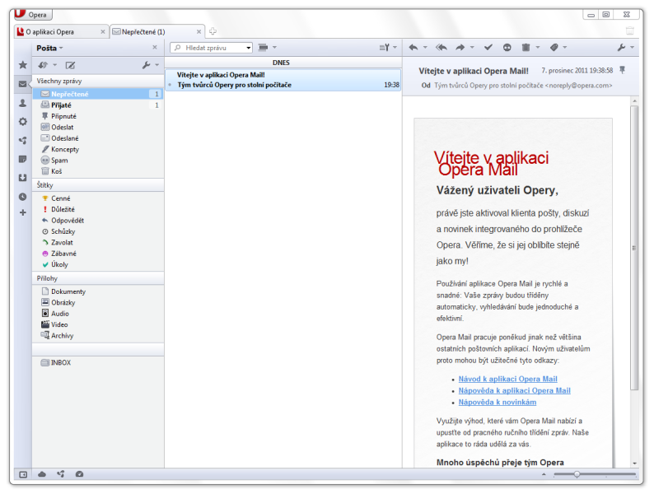Open link Návod k aplikaci Opera Mail
The image size is (654, 494).
tap(508, 379)
